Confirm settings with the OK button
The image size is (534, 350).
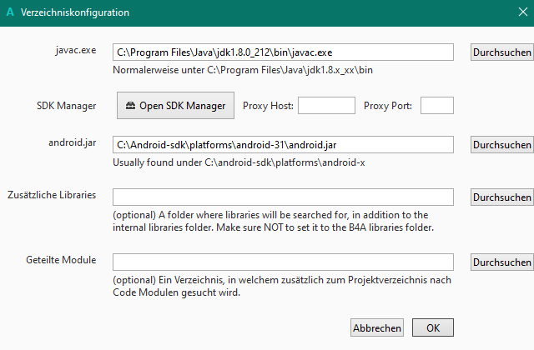click(x=433, y=327)
